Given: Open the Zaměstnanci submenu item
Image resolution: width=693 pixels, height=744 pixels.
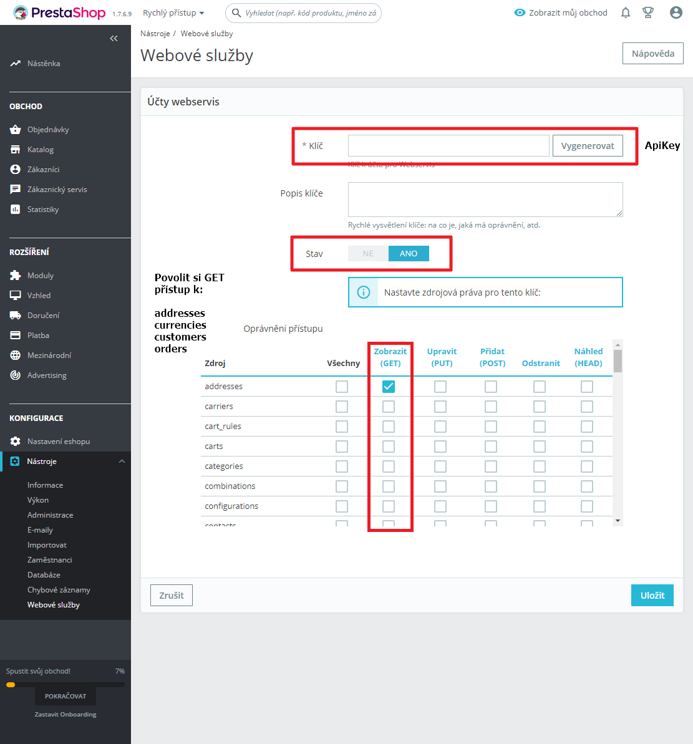Looking at the screenshot, I should click(50, 559).
